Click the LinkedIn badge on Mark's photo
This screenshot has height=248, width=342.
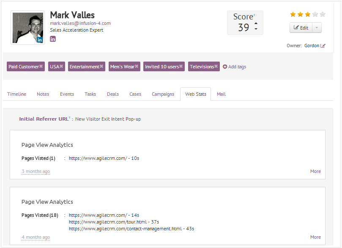[39, 40]
